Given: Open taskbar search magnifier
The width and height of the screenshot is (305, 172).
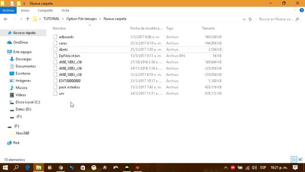Looking at the screenshot, I should pyautogui.click(x=16, y=168).
